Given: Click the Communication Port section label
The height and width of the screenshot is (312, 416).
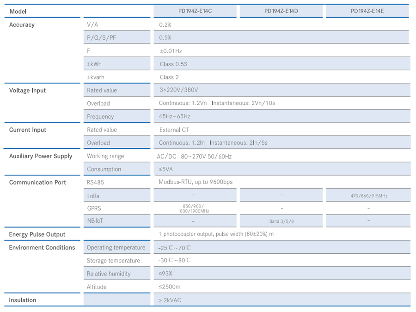Looking at the screenshot, I should pos(37,182).
